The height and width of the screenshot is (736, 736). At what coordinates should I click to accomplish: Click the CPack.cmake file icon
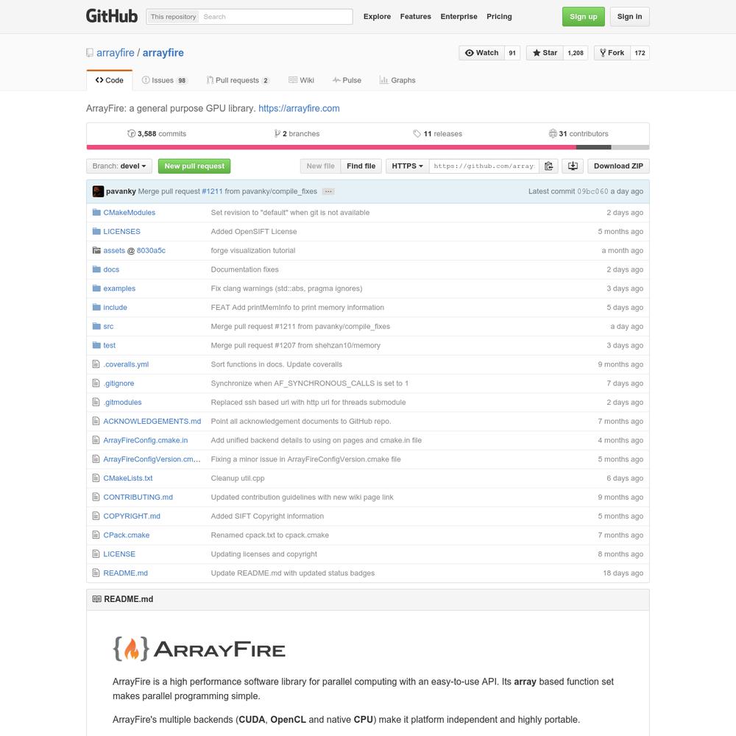click(x=96, y=535)
